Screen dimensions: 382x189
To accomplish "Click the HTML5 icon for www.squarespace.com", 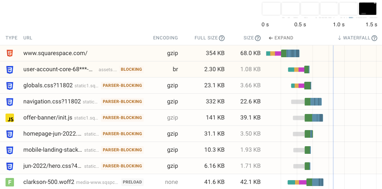I will tap(9, 53).
